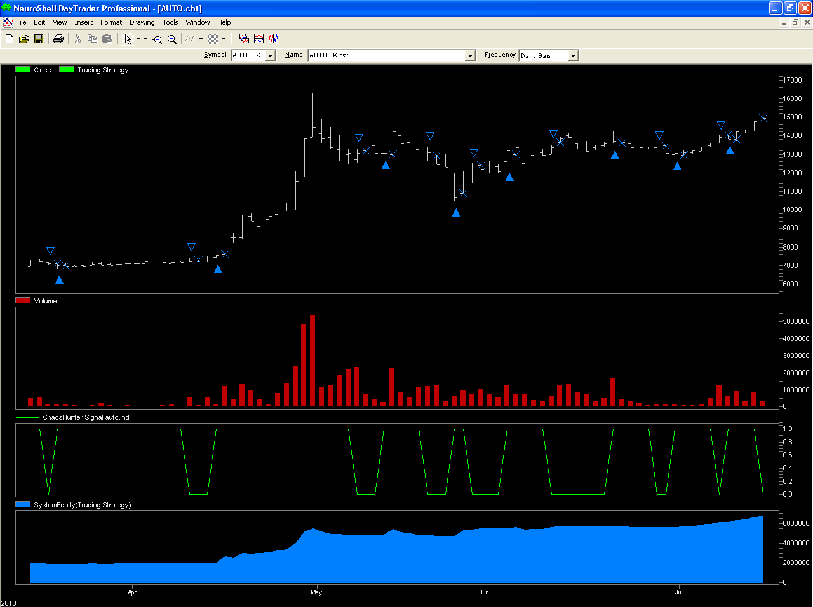Click the Apr date label on axis
This screenshot has width=813, height=607.
pyautogui.click(x=132, y=592)
